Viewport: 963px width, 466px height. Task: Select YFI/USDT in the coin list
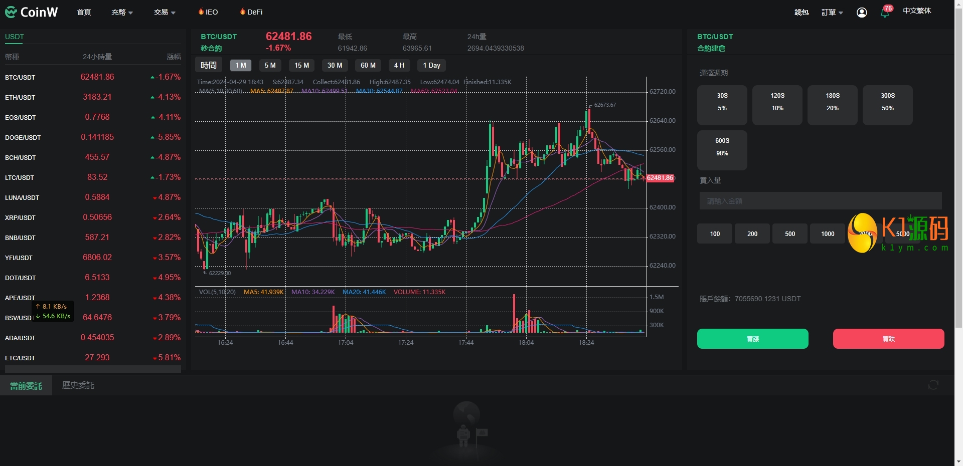click(93, 258)
